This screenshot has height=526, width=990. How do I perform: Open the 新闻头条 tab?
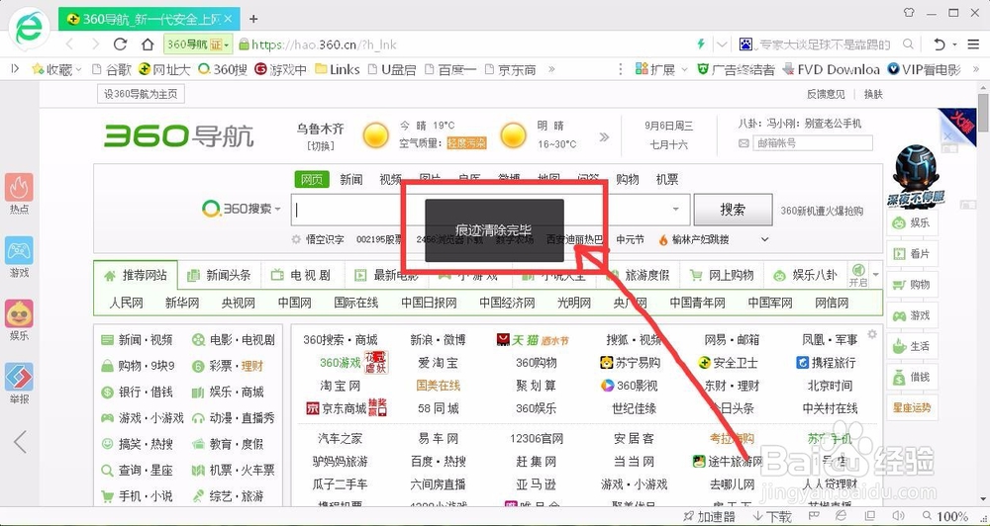click(220, 276)
